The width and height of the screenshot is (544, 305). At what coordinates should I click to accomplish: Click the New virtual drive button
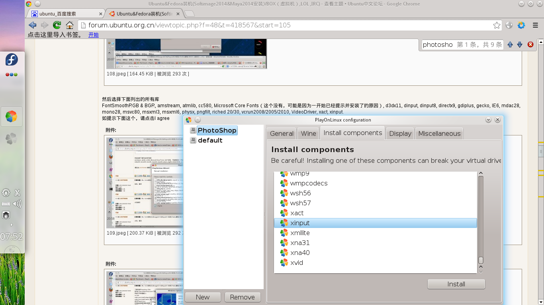click(x=203, y=297)
